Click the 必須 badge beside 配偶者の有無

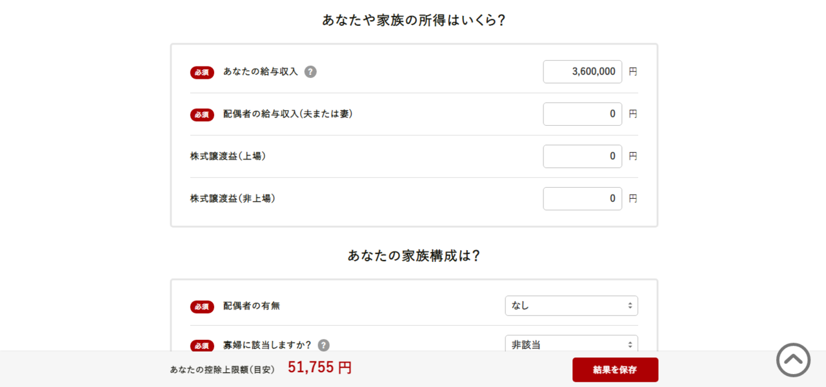click(x=202, y=306)
